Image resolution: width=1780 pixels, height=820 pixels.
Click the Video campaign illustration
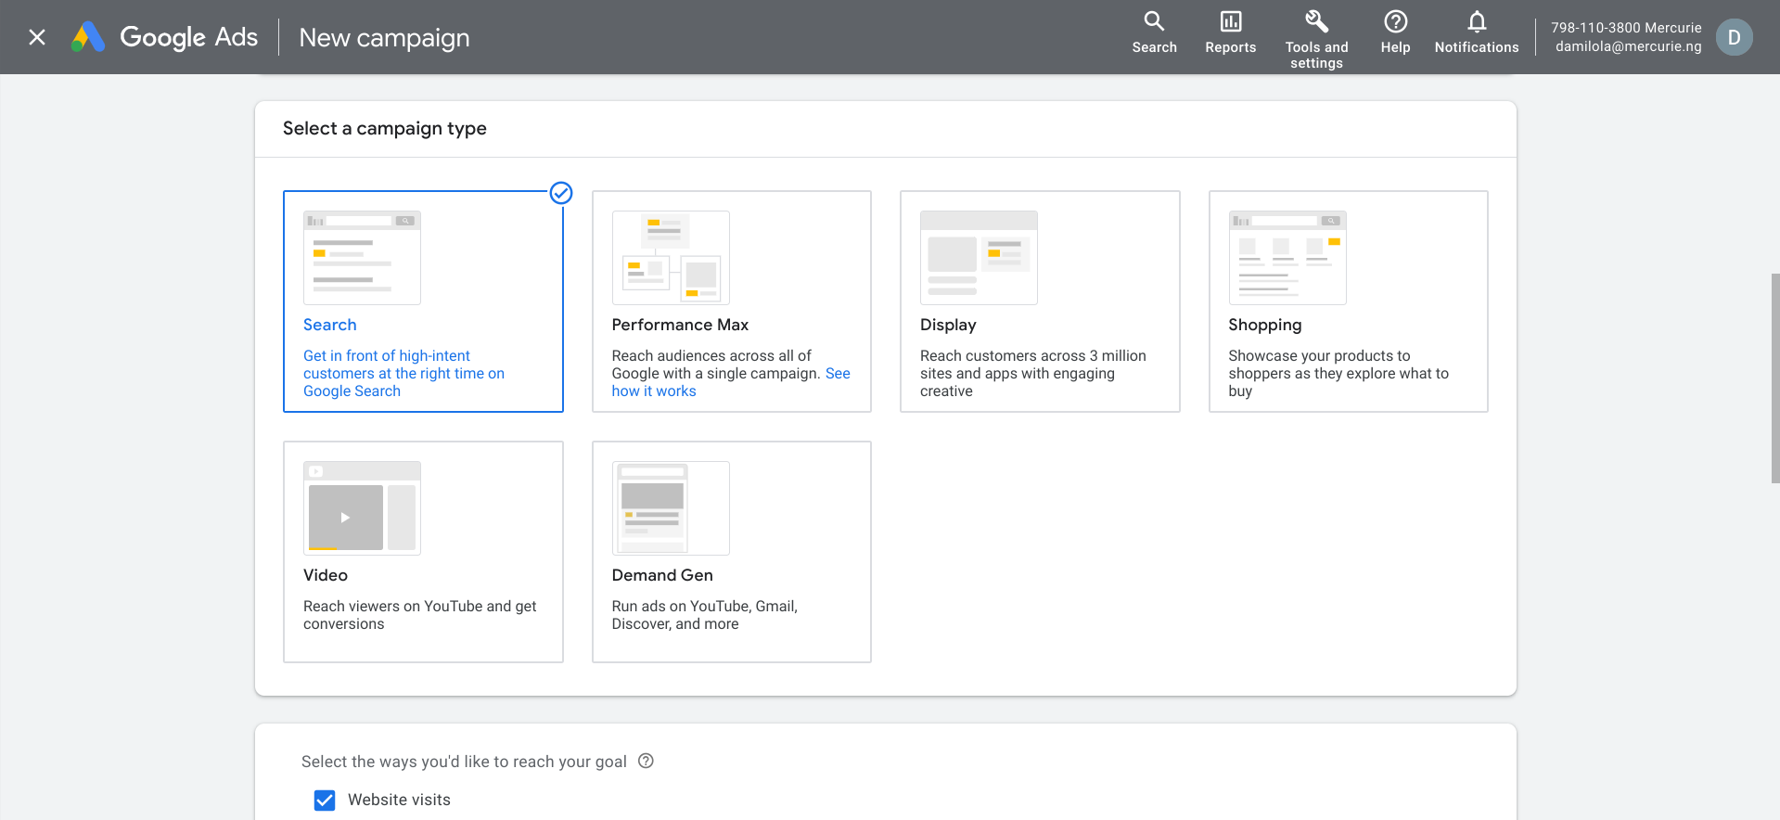(x=362, y=508)
